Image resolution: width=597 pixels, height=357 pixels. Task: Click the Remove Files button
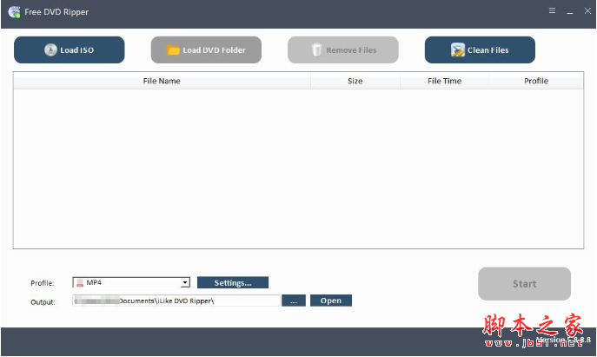343,50
